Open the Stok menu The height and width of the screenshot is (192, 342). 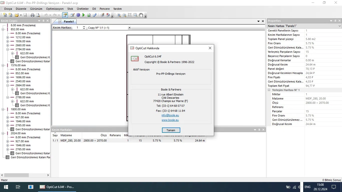[x=70, y=9]
